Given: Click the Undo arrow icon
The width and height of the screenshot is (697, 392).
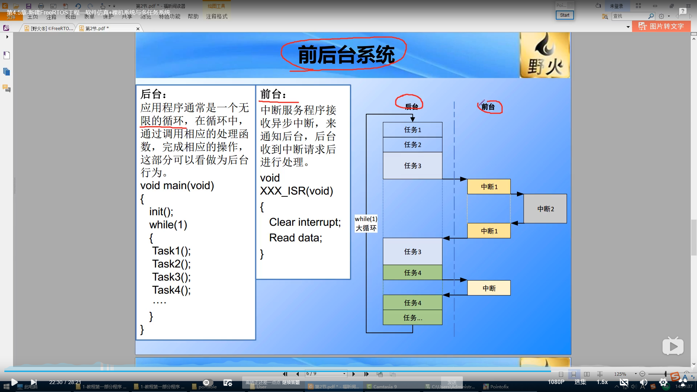Looking at the screenshot, I should click(78, 6).
